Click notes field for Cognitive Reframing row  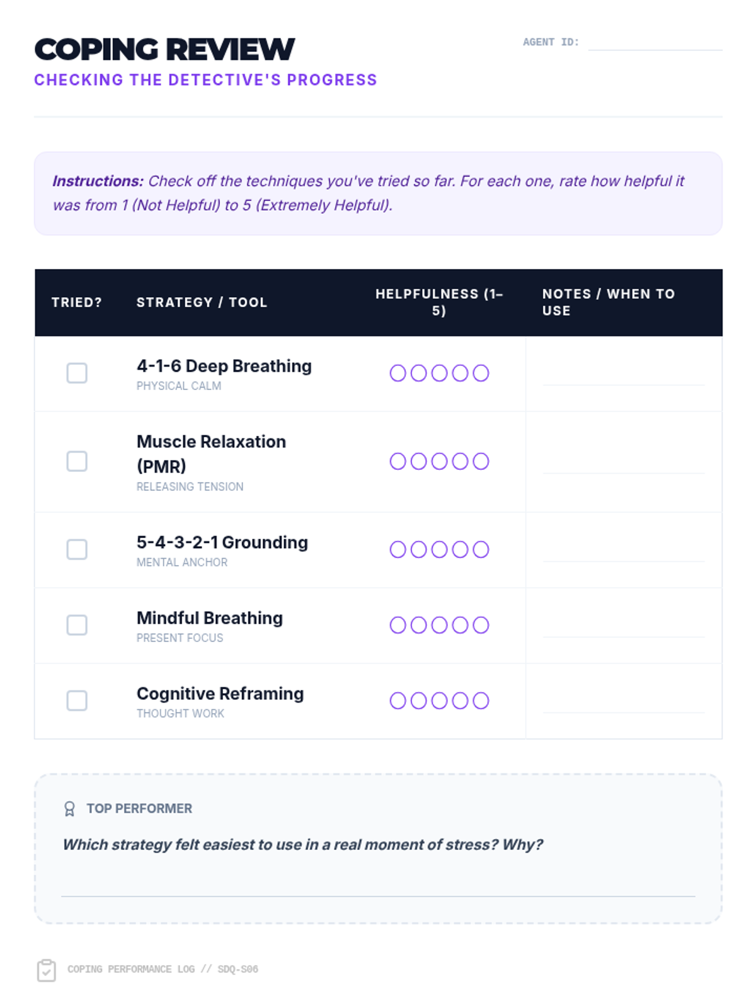pos(624,701)
